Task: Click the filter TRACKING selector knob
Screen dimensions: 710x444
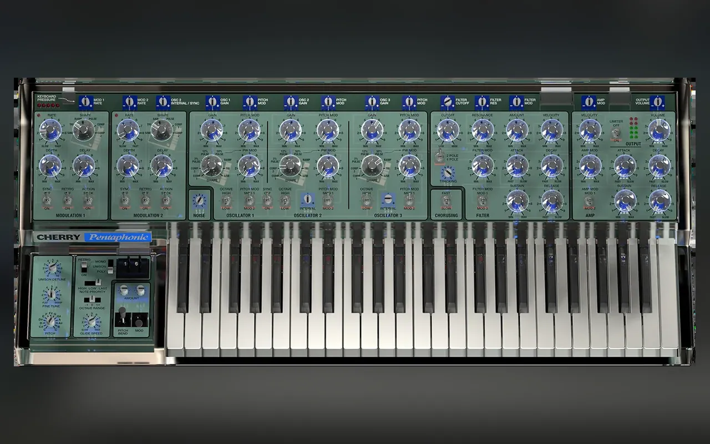Action: 448,173
